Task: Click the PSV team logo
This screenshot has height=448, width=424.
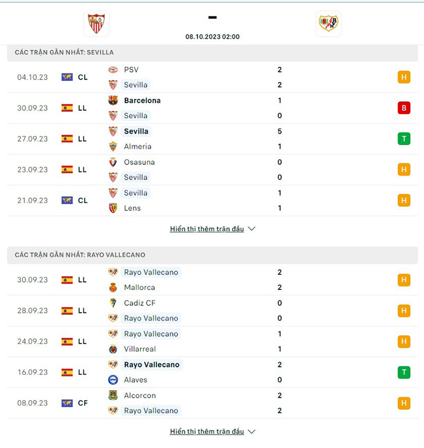Action: (x=113, y=69)
